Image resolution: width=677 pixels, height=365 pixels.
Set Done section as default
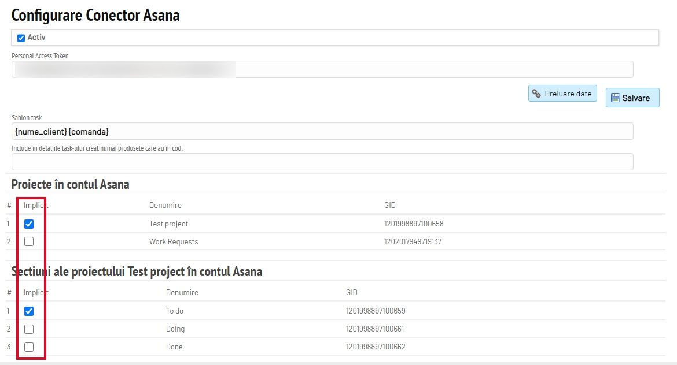point(29,347)
